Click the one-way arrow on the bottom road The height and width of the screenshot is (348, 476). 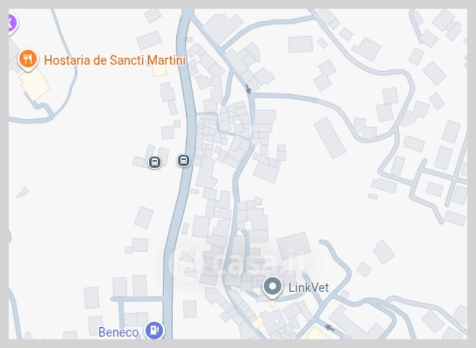pos(330,327)
